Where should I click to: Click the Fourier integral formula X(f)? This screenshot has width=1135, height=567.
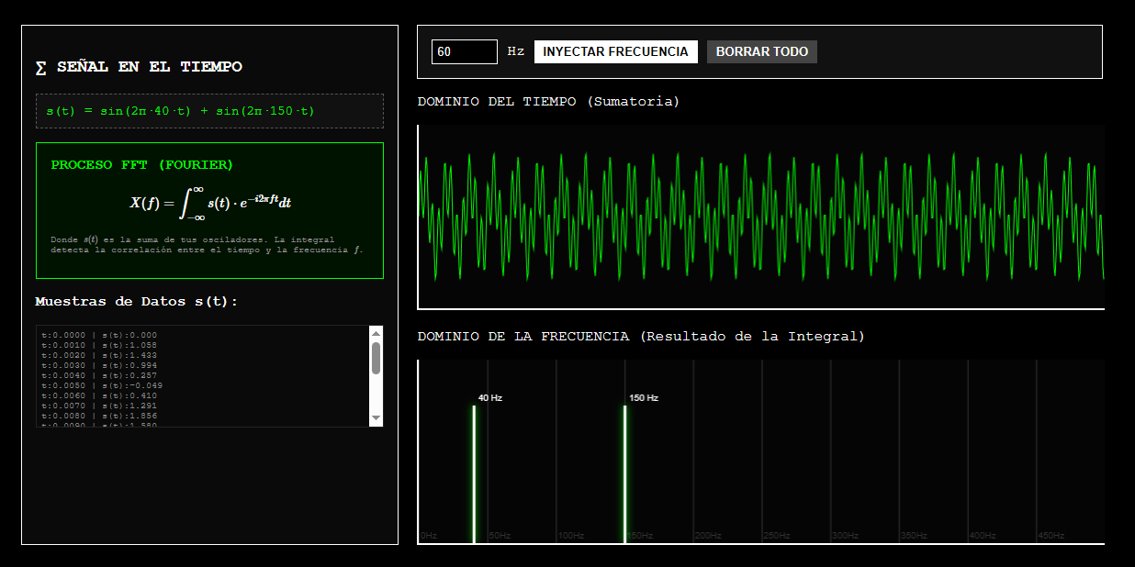tap(210, 203)
